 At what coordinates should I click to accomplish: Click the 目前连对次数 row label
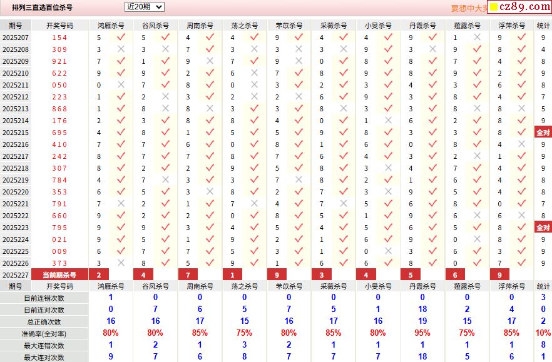click(x=44, y=310)
